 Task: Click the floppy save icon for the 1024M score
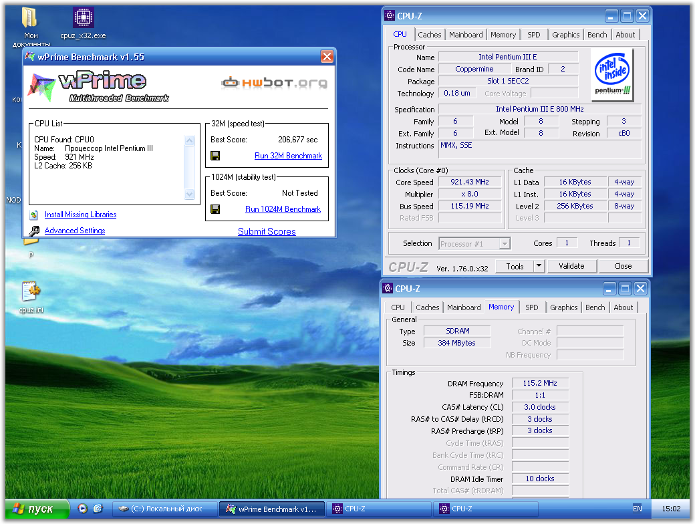pyautogui.click(x=215, y=209)
